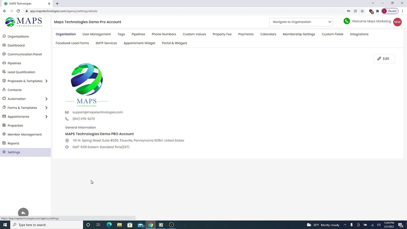This screenshot has height=229, width=407.
Task: Open the browser extensions puzzle icon
Action: pyautogui.click(x=377, y=11)
